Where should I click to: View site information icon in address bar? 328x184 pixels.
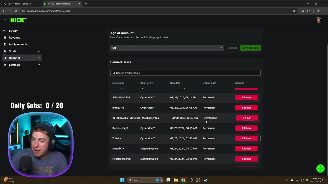[23, 11]
